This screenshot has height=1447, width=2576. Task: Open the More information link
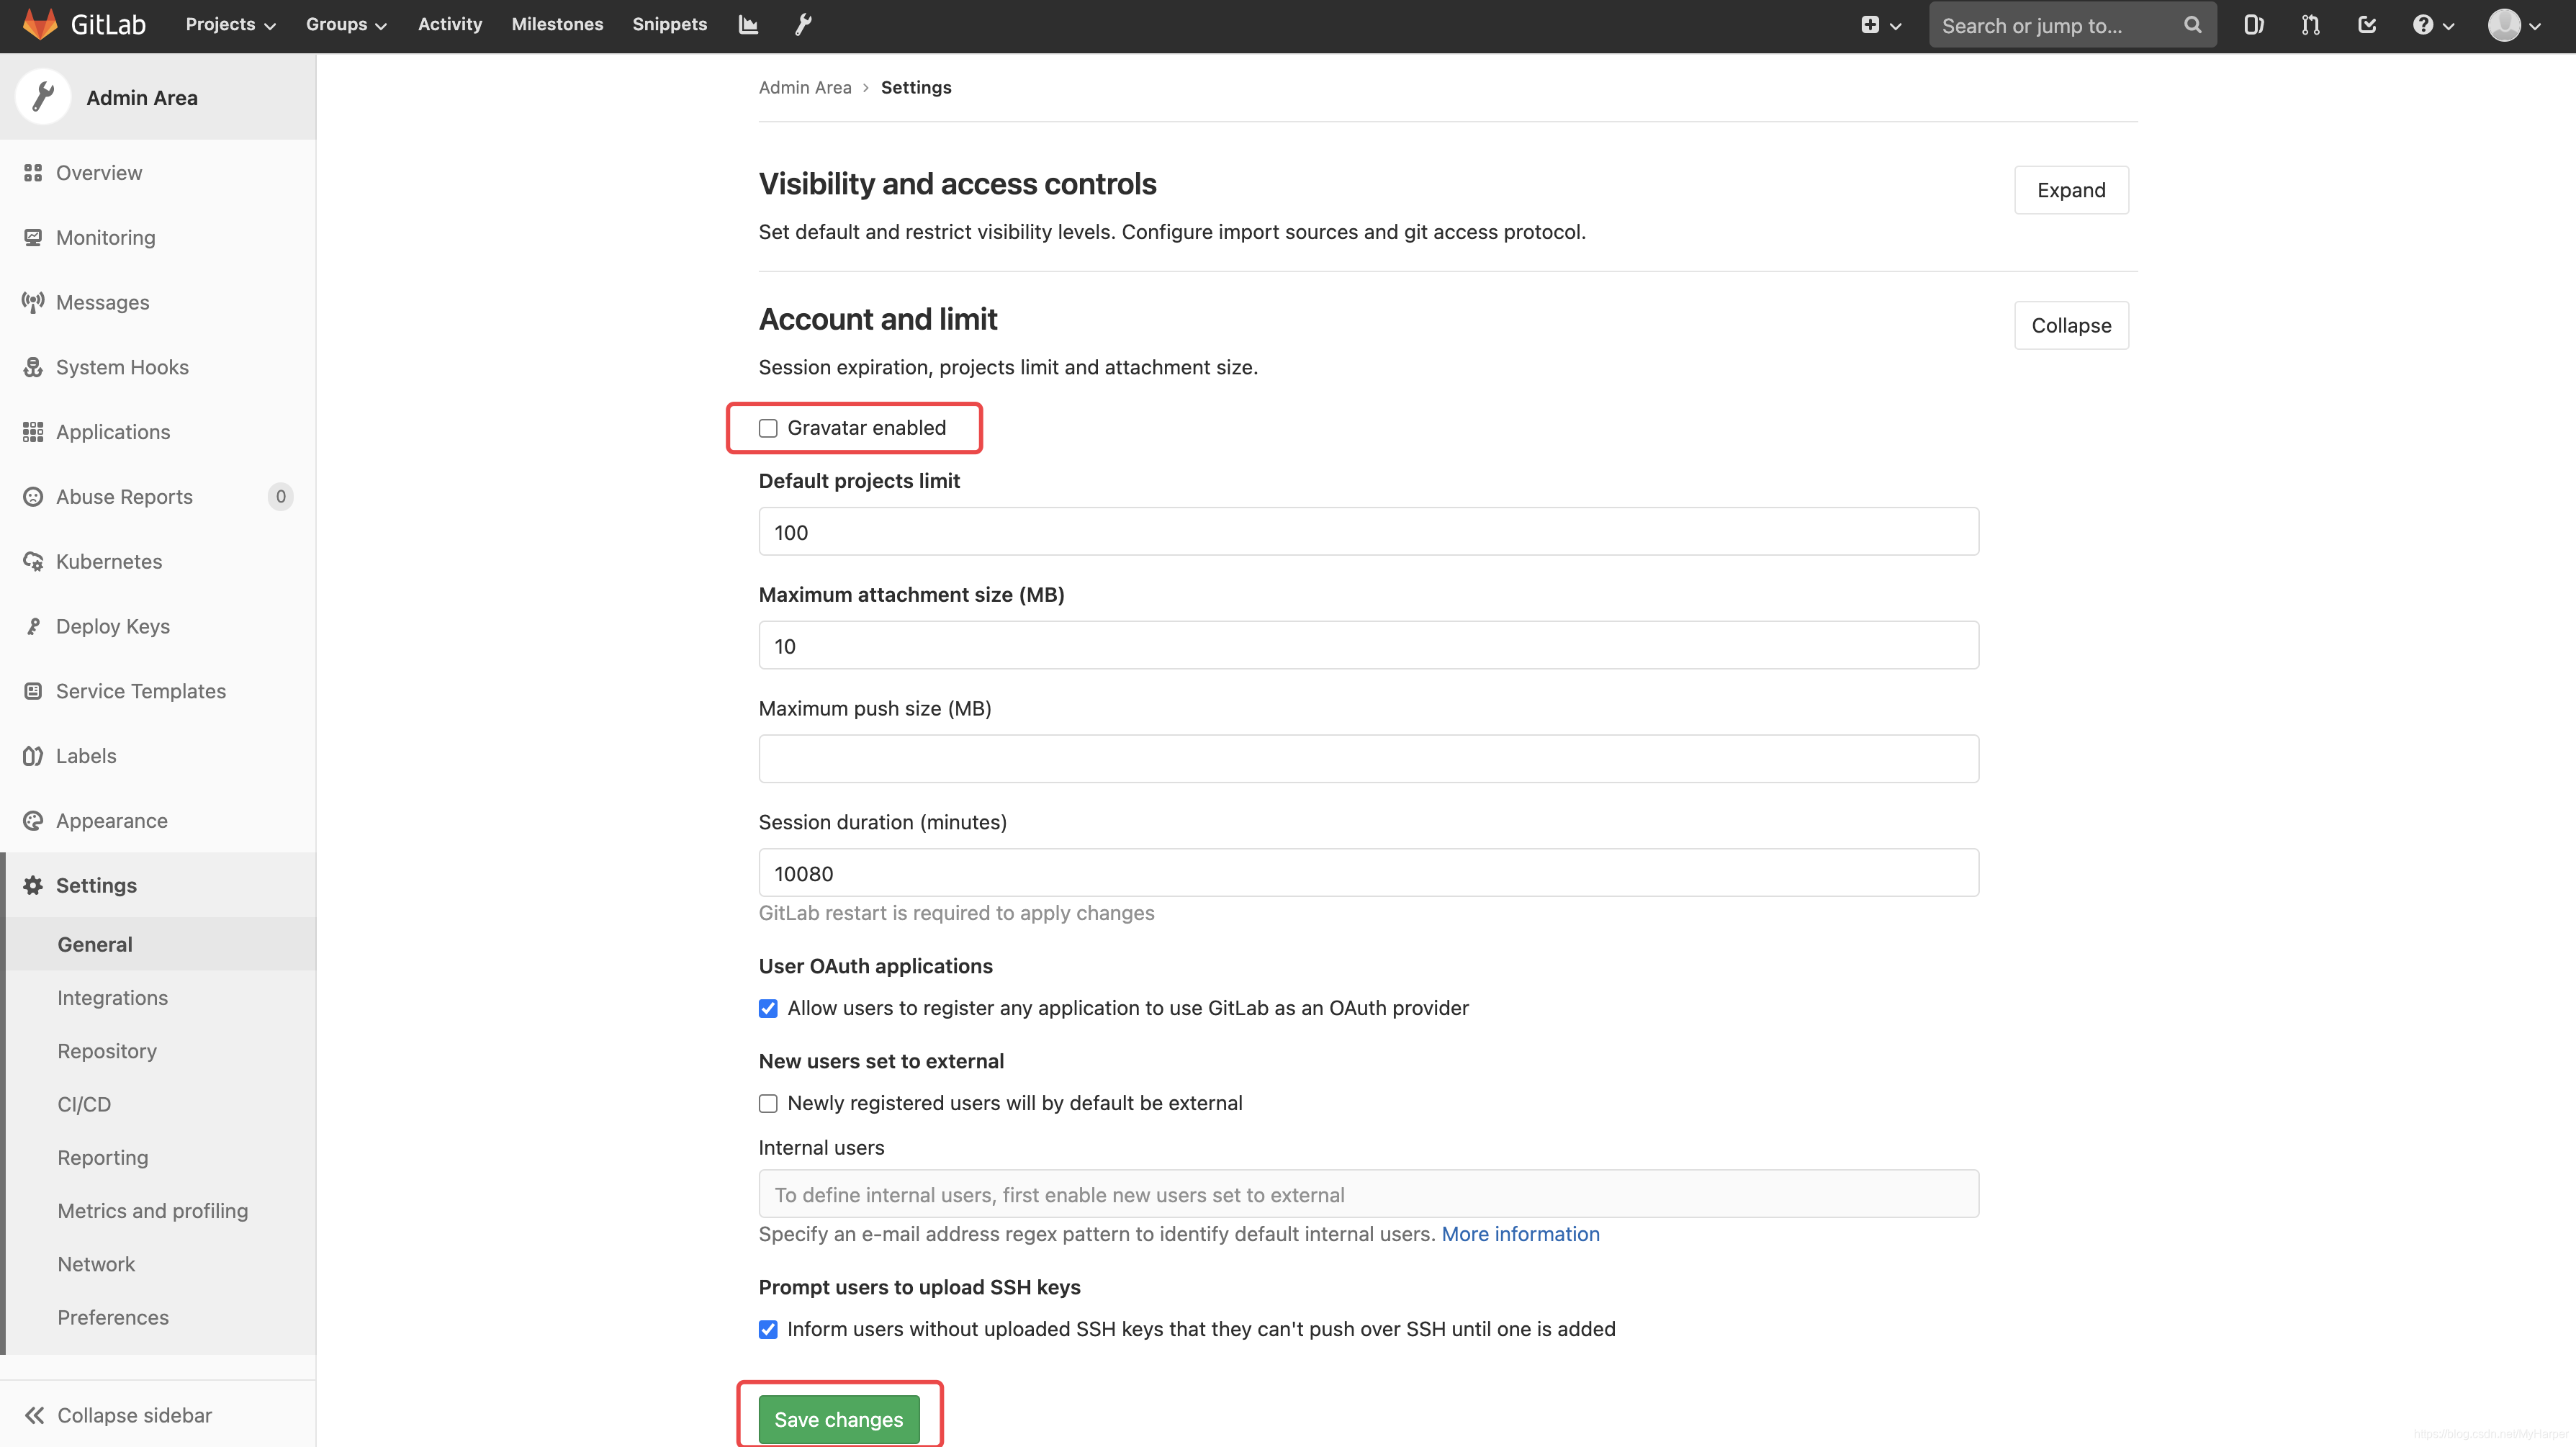point(1520,1234)
